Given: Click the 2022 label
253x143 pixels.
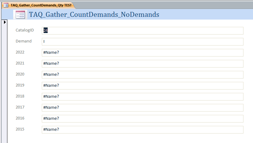Looking at the screenshot, I should [x=20, y=52].
